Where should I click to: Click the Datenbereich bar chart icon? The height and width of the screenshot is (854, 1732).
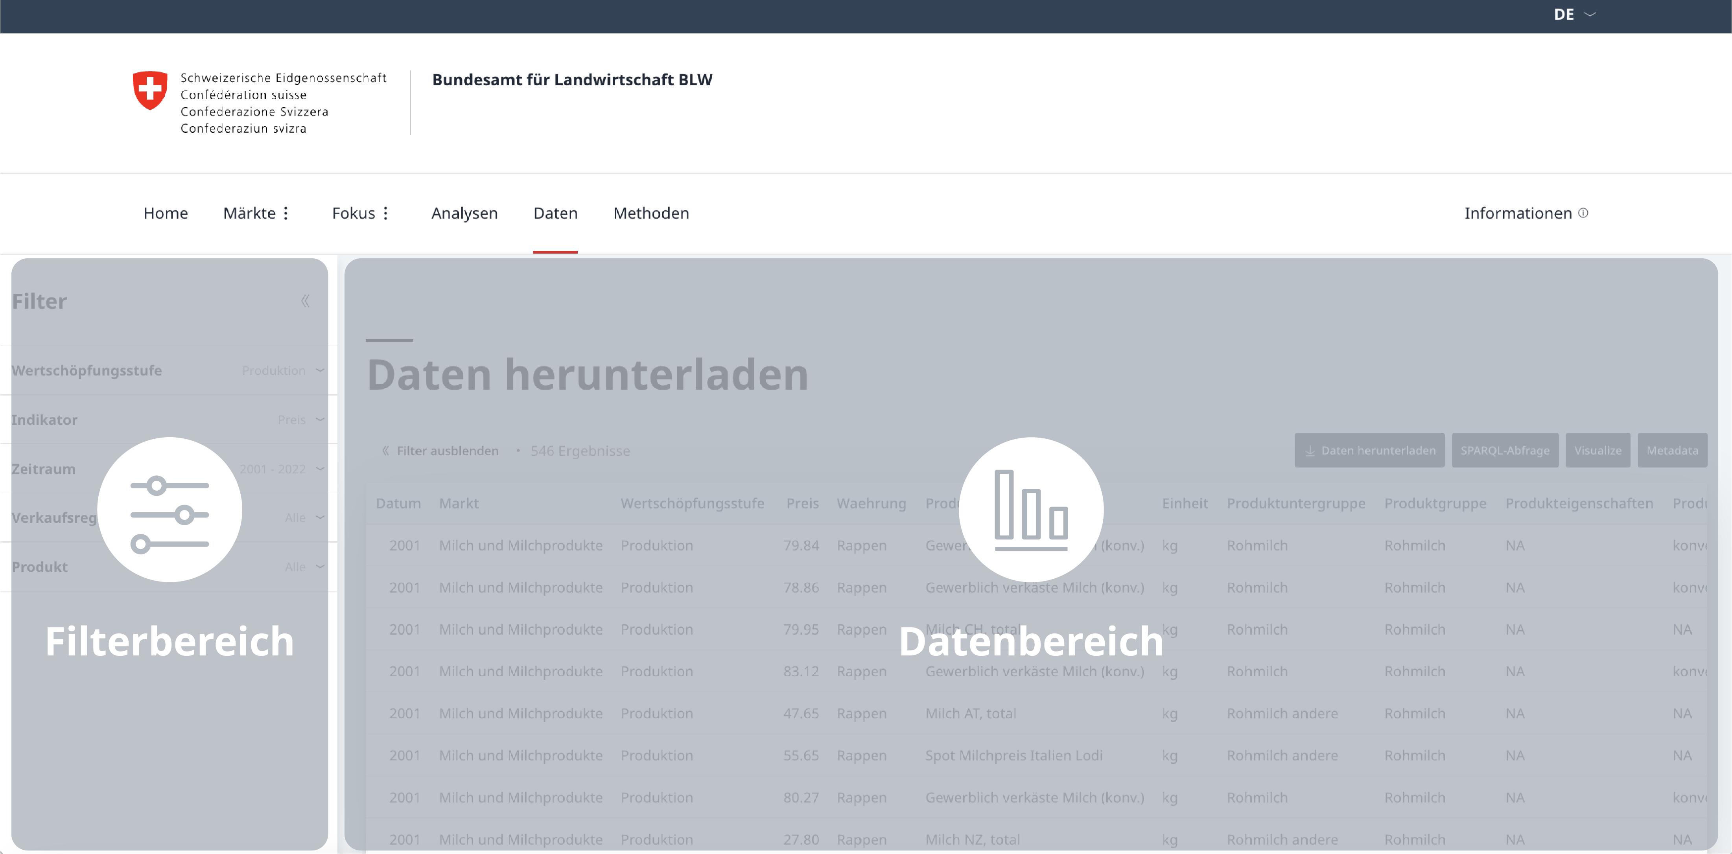pyautogui.click(x=1031, y=510)
